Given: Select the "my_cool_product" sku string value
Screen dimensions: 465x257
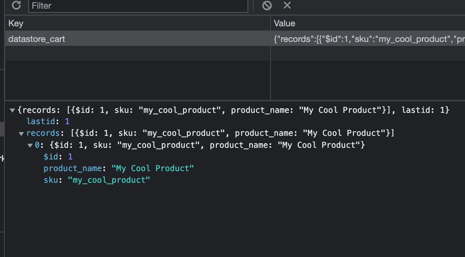Looking at the screenshot, I should point(109,180).
